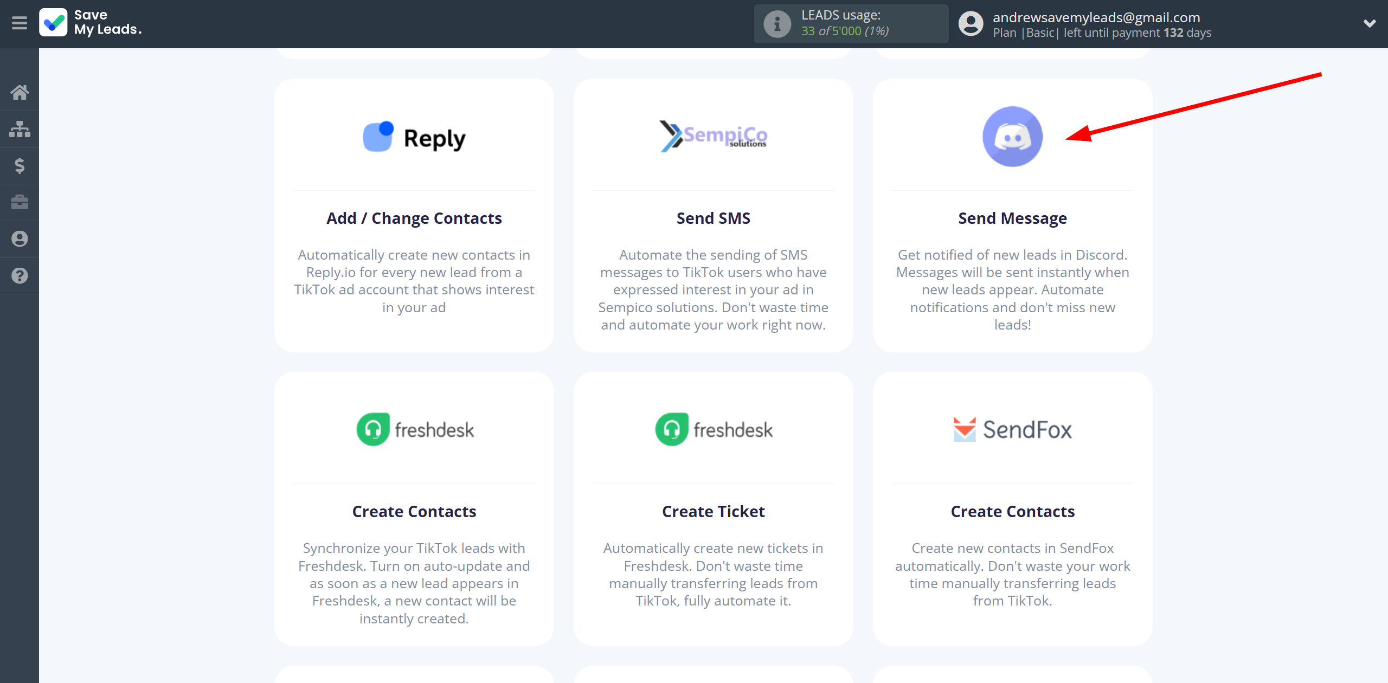Select the Discord logo icon
The width and height of the screenshot is (1388, 683).
(1012, 137)
